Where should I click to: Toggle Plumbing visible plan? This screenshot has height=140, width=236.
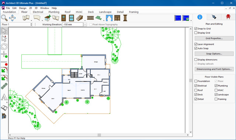pyautogui.click(x=216, y=86)
